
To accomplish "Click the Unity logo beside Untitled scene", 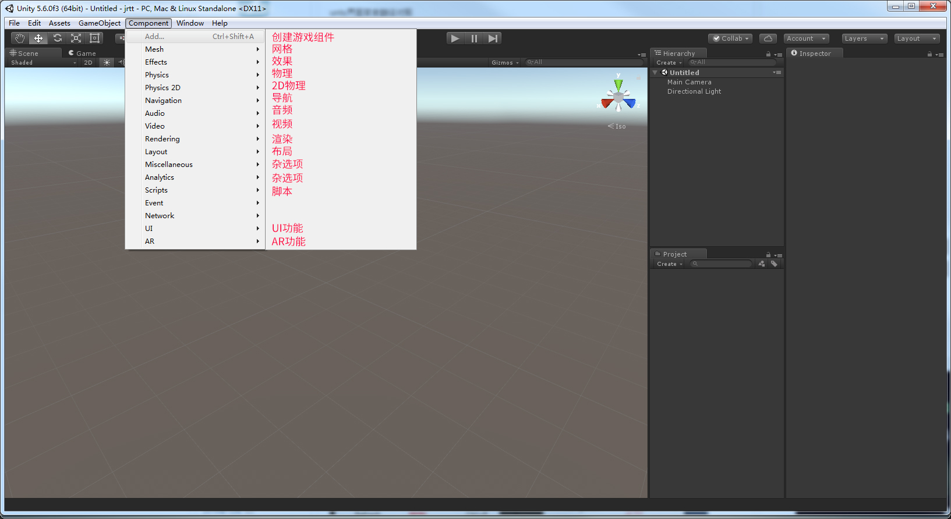I will pyautogui.click(x=664, y=73).
